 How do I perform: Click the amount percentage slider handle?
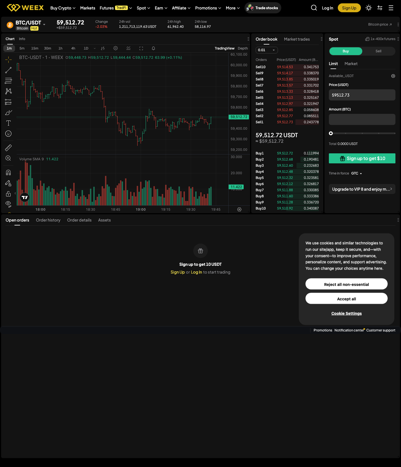point(331,133)
